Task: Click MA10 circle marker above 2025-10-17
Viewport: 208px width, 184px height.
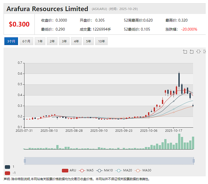Action: tap(174, 101)
